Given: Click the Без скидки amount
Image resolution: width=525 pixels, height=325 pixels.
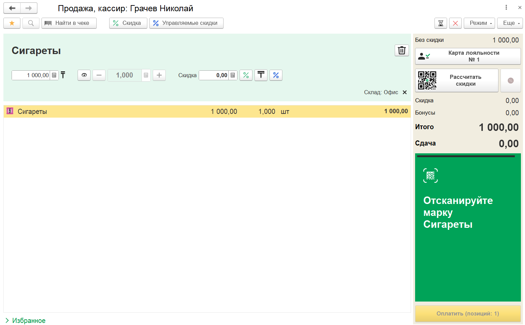Looking at the screenshot, I should pos(506,40).
